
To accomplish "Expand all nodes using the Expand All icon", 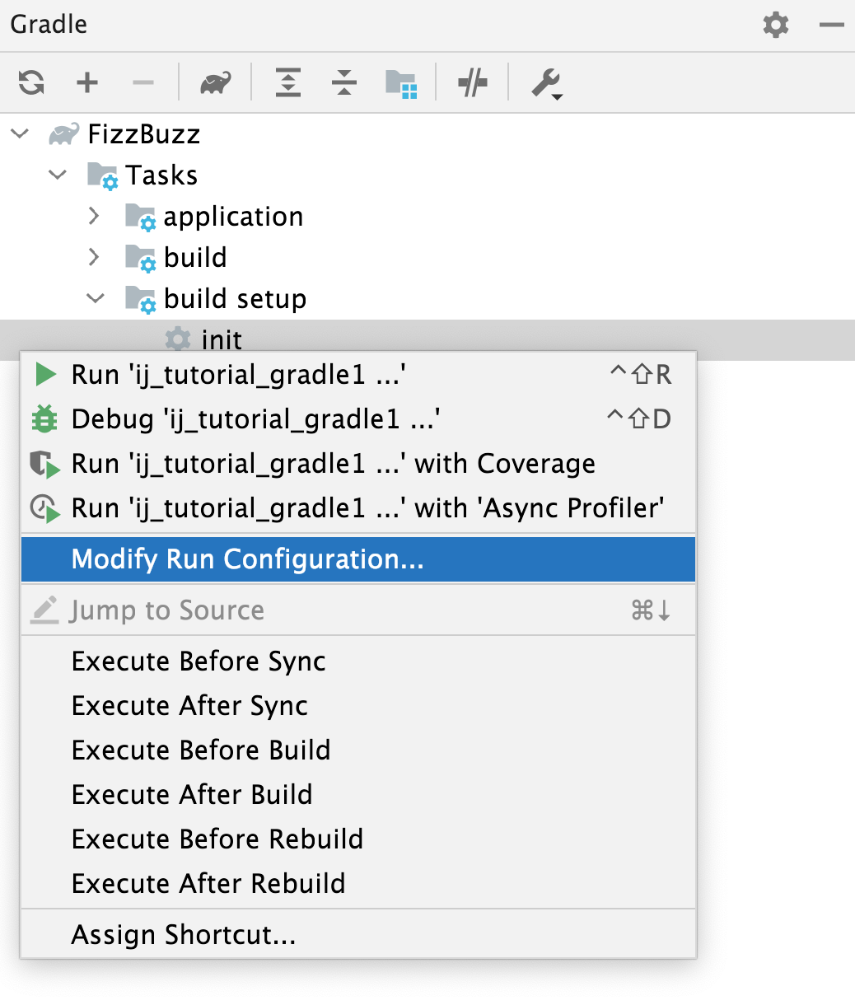I will point(287,82).
